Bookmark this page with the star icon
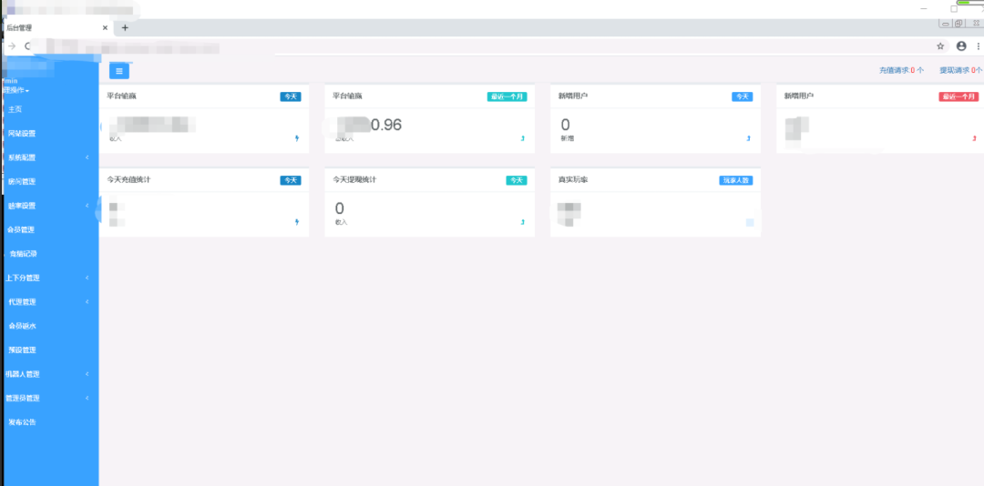 point(940,46)
